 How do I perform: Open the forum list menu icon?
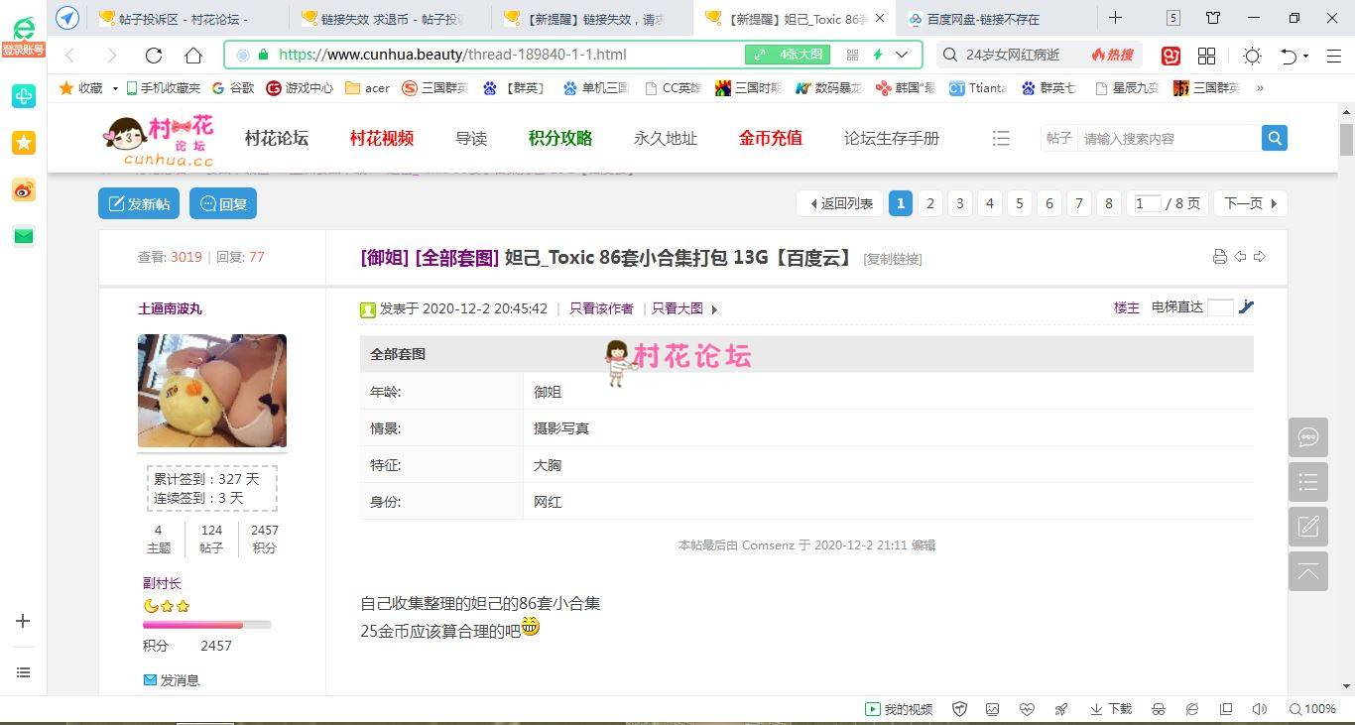pos(1001,139)
